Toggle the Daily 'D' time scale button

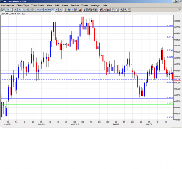click(x=53, y=10)
